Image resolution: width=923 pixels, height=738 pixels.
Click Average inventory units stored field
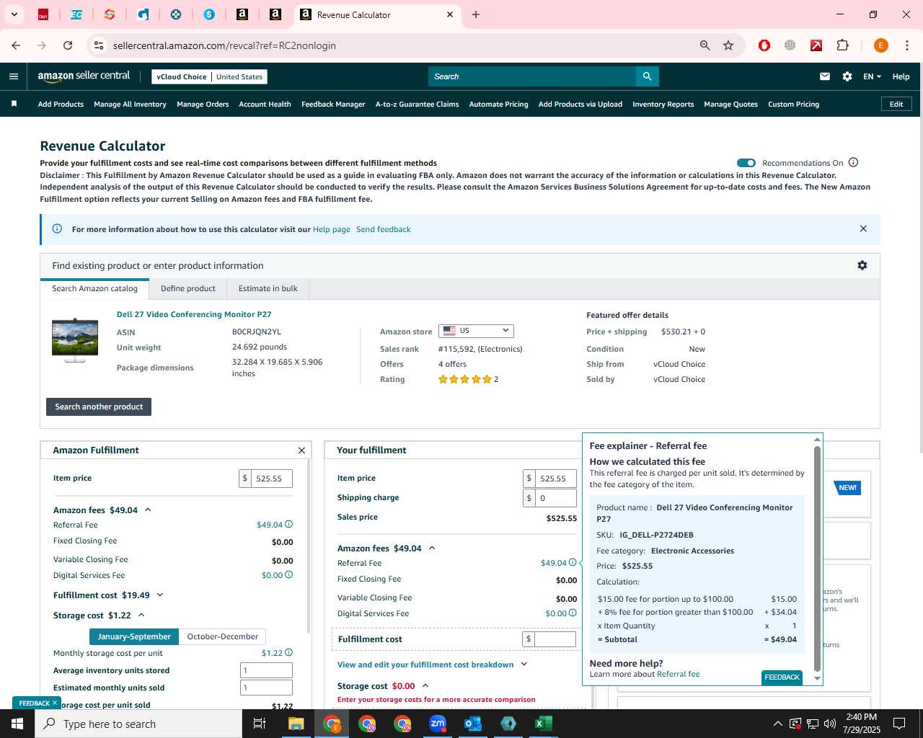click(266, 670)
